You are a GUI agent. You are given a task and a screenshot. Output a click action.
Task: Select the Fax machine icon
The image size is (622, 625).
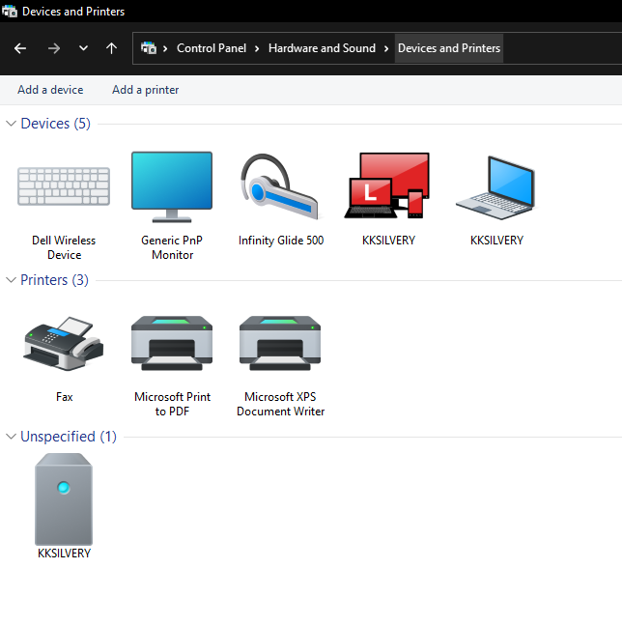point(64,344)
